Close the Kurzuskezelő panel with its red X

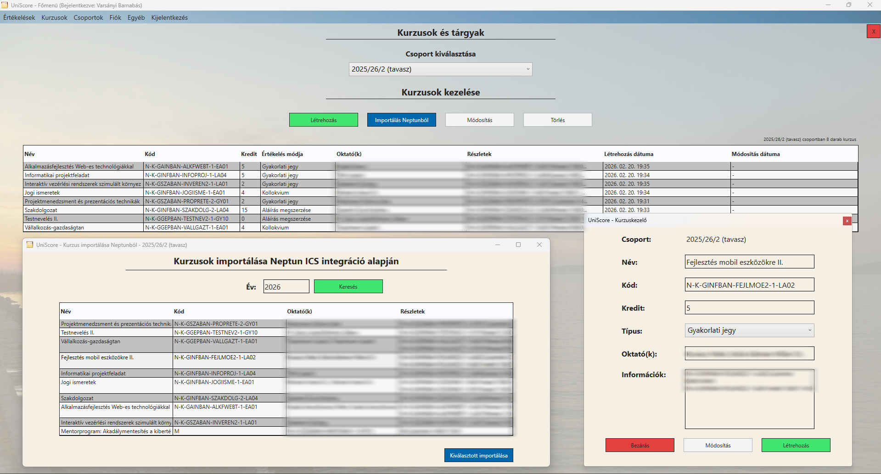pos(847,221)
